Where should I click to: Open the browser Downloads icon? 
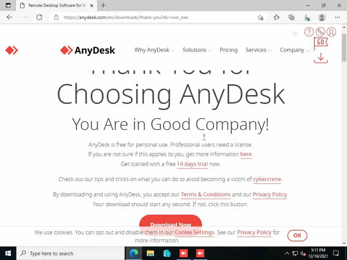point(307,17)
